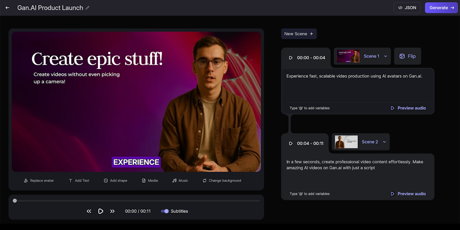Open the Media tool
The height and width of the screenshot is (230, 460).
click(x=150, y=181)
